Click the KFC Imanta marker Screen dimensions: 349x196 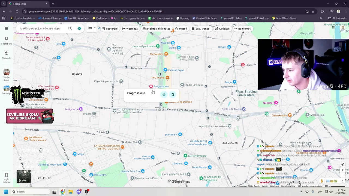(167, 78)
